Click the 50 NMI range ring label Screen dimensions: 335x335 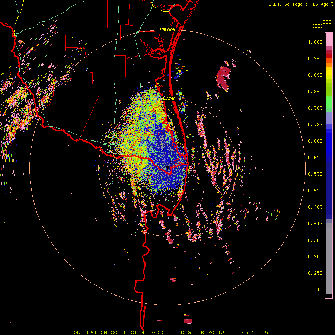[168, 99]
